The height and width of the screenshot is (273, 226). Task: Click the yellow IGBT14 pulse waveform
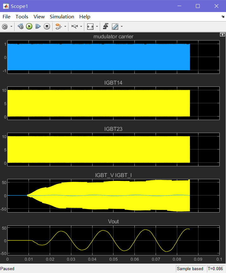click(x=99, y=103)
